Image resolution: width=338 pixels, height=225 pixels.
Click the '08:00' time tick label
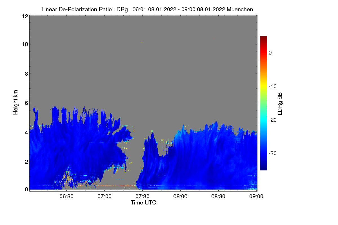coord(181,197)
